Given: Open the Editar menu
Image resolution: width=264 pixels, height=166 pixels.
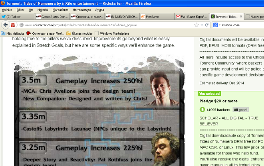Looking at the screenshot, I should click(x=20, y=10).
